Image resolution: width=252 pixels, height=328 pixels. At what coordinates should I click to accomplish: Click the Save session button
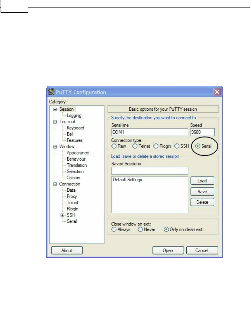[202, 192]
